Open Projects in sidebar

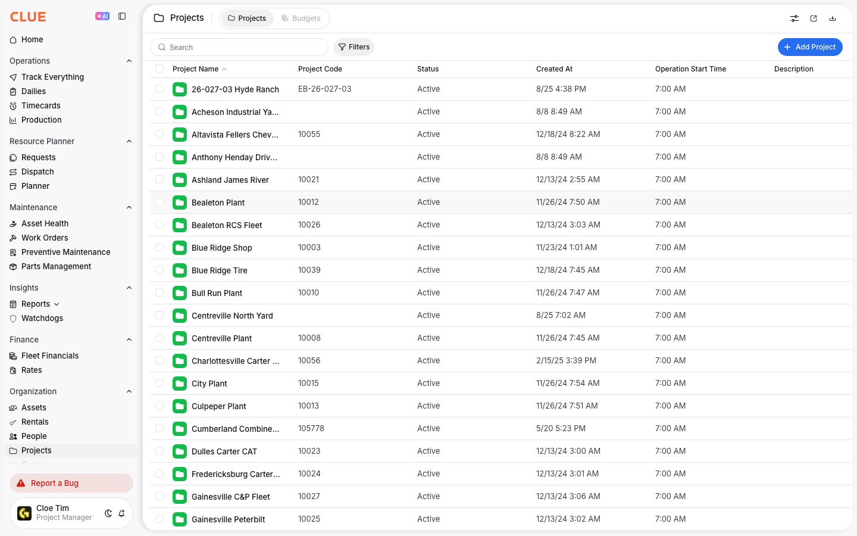(71, 451)
